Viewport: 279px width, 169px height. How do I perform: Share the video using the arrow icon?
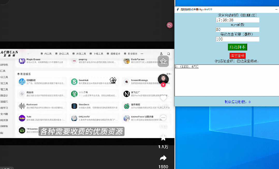click(x=163, y=158)
